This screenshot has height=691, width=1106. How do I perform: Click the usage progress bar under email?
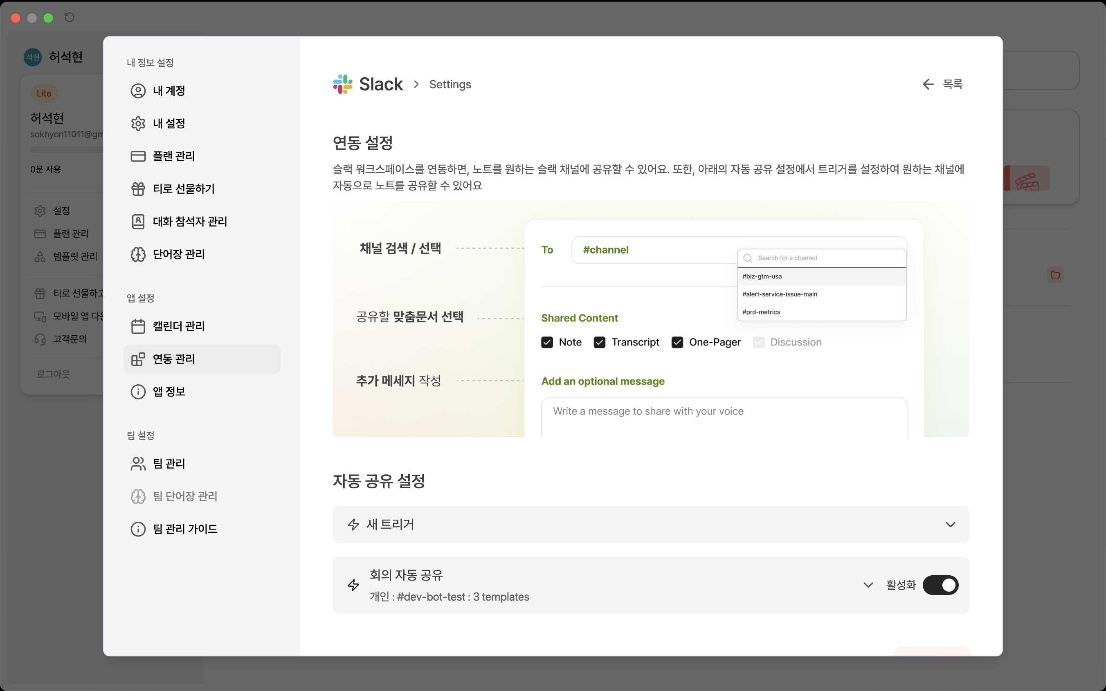(66, 149)
